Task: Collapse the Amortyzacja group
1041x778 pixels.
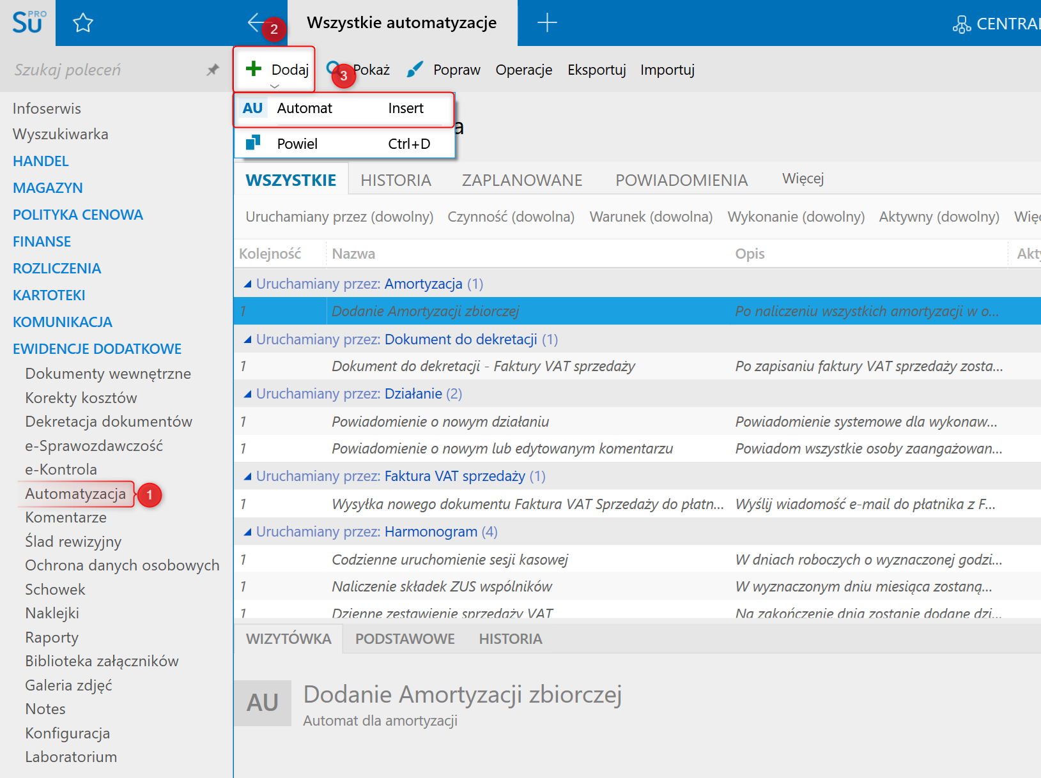Action: (247, 284)
